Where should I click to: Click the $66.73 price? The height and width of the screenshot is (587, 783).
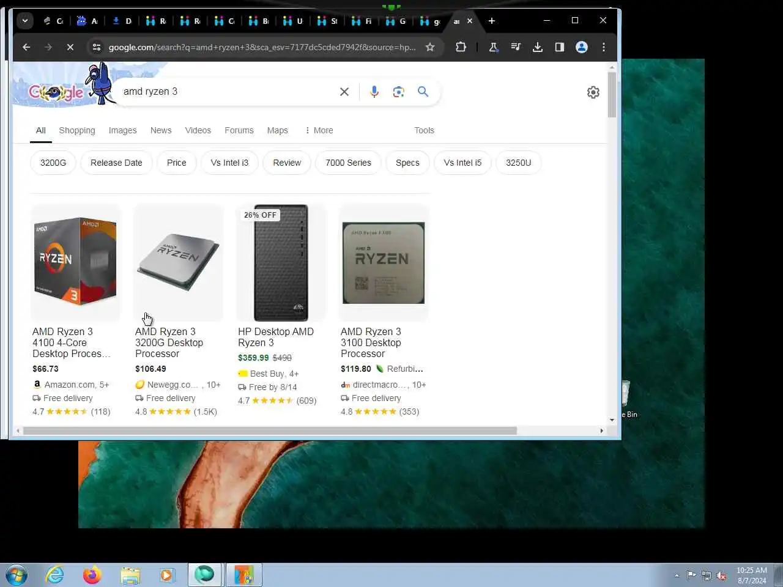(x=45, y=369)
